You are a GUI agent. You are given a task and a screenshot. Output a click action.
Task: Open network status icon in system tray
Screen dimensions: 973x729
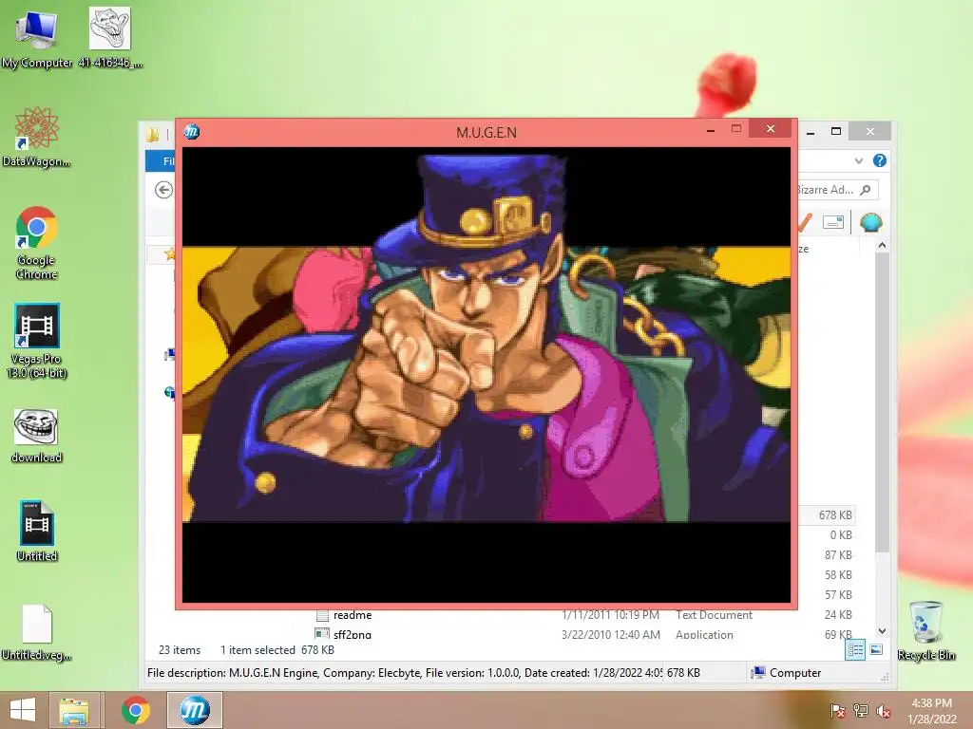(x=861, y=711)
